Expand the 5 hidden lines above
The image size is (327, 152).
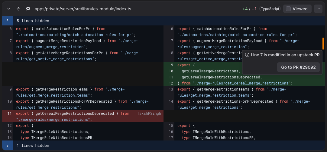coord(8,21)
